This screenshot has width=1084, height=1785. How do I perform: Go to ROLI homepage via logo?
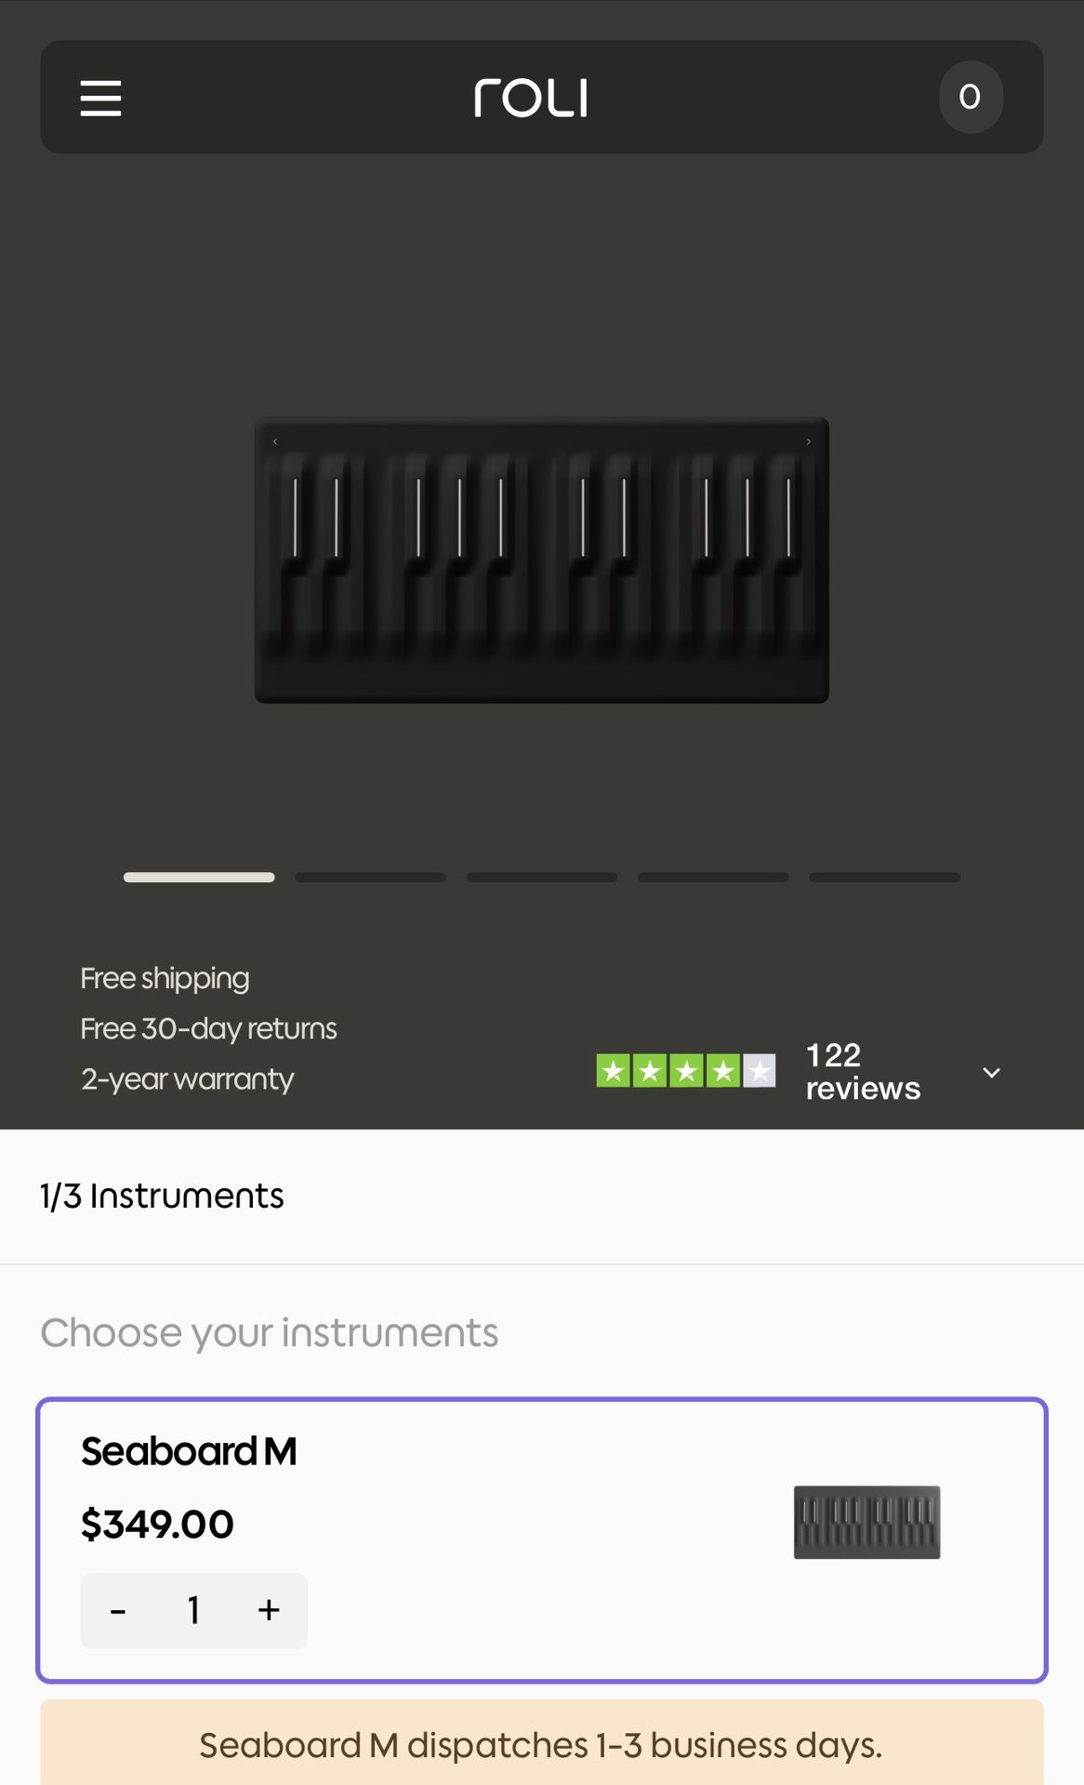point(531,98)
